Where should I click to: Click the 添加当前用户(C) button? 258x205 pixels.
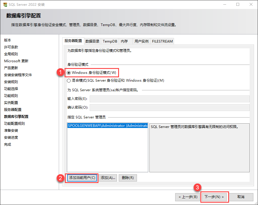pos(82,178)
